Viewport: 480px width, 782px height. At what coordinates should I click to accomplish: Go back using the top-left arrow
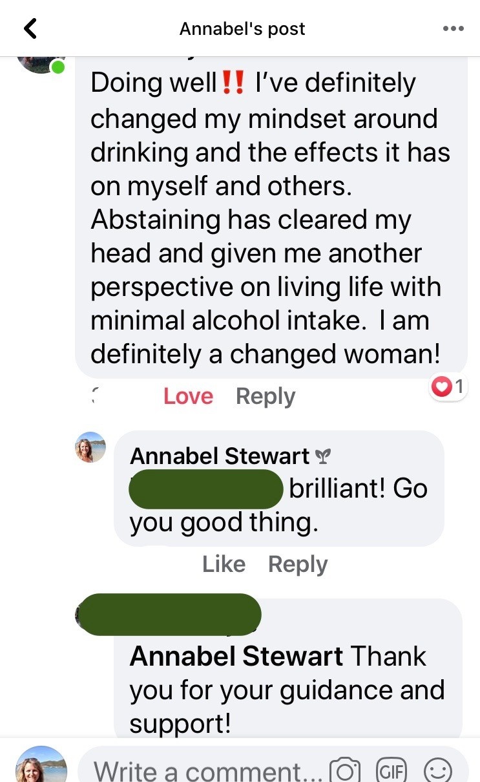tap(30, 28)
